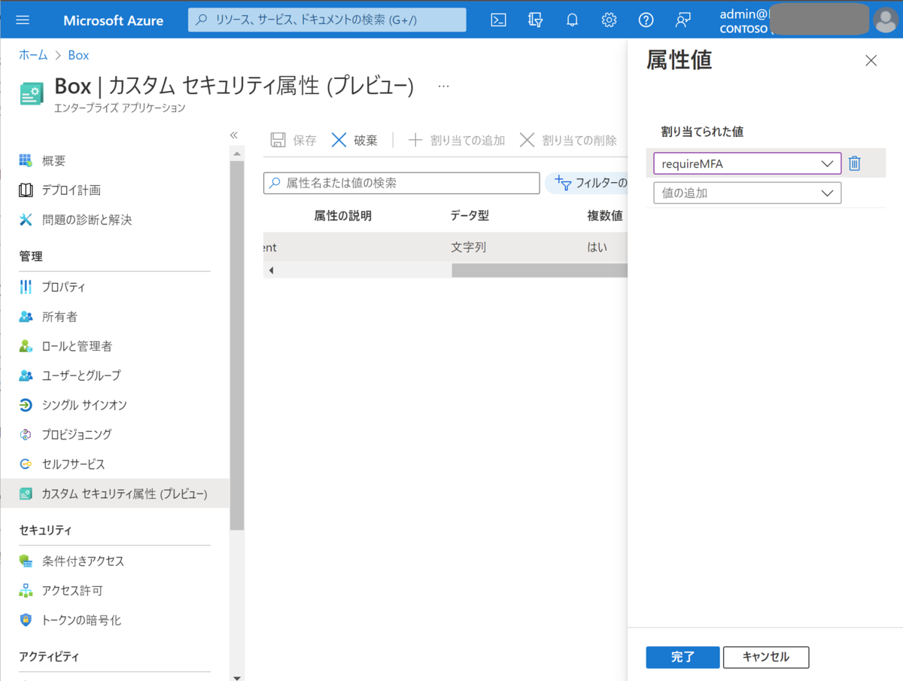
Task: Collapse the left navigation menu
Action: coord(234,135)
